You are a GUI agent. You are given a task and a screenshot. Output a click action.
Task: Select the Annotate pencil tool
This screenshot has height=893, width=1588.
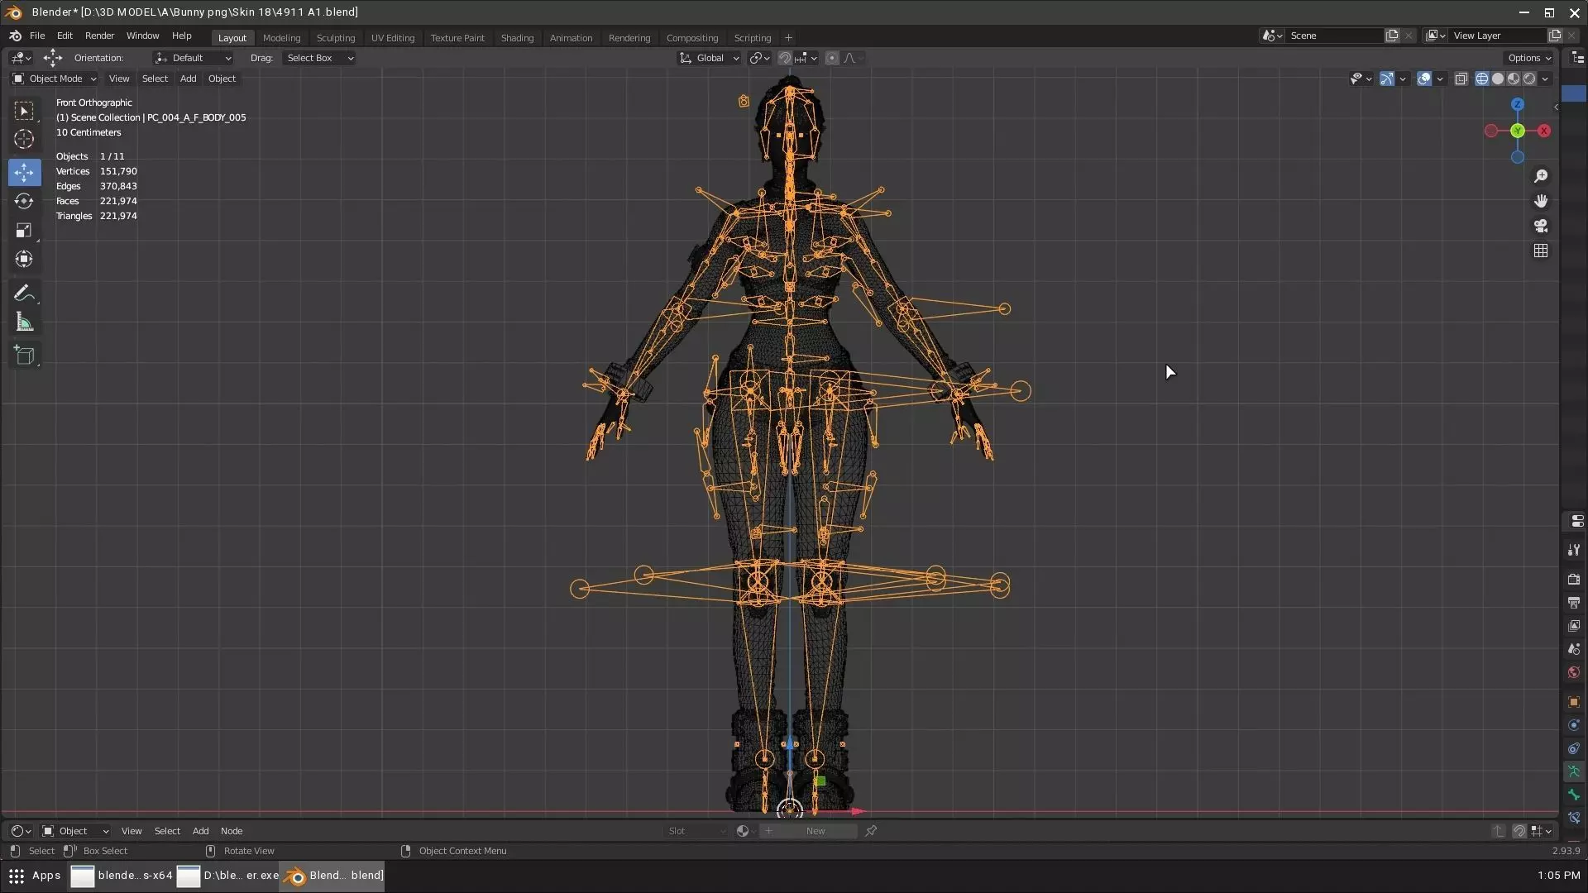tap(24, 293)
